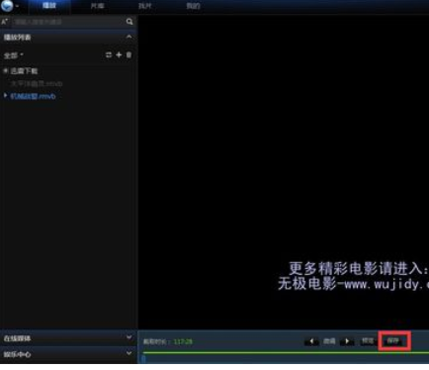Click the plus icon to add files
Viewport: 429px width, 370px height.
point(119,55)
